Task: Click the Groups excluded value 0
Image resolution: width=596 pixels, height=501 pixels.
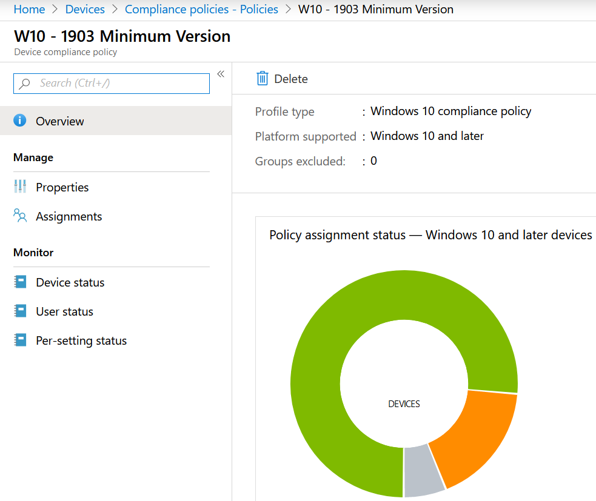Action: click(373, 161)
